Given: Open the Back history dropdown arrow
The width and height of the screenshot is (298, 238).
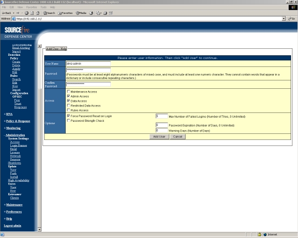Looking at the screenshot, I should (14, 13).
